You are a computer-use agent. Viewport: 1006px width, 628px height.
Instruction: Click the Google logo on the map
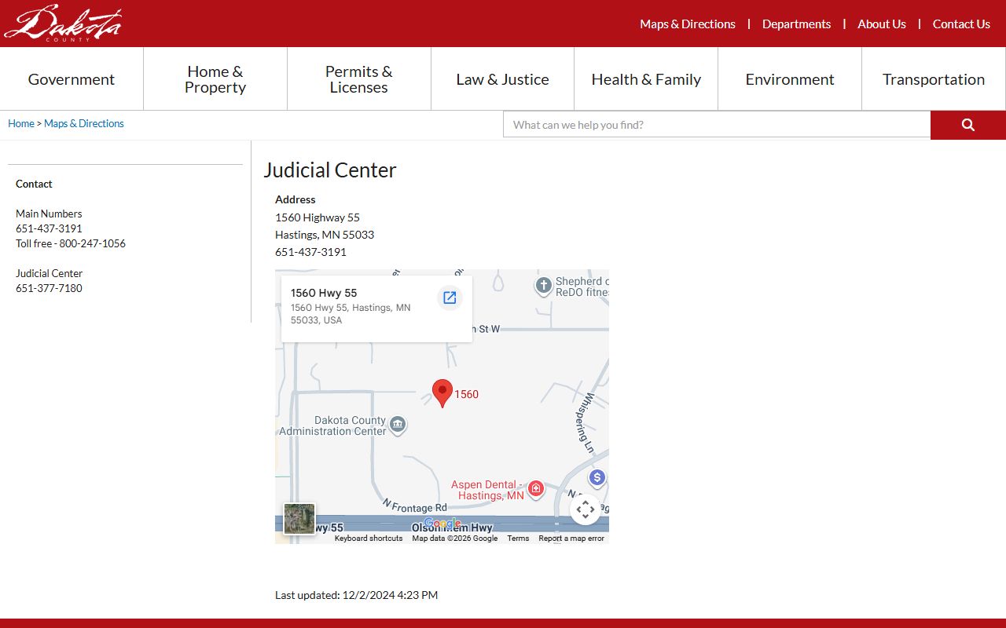pos(442,524)
